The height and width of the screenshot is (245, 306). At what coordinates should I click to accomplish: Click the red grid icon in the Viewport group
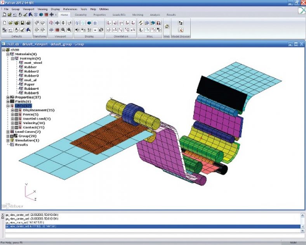[57, 30]
